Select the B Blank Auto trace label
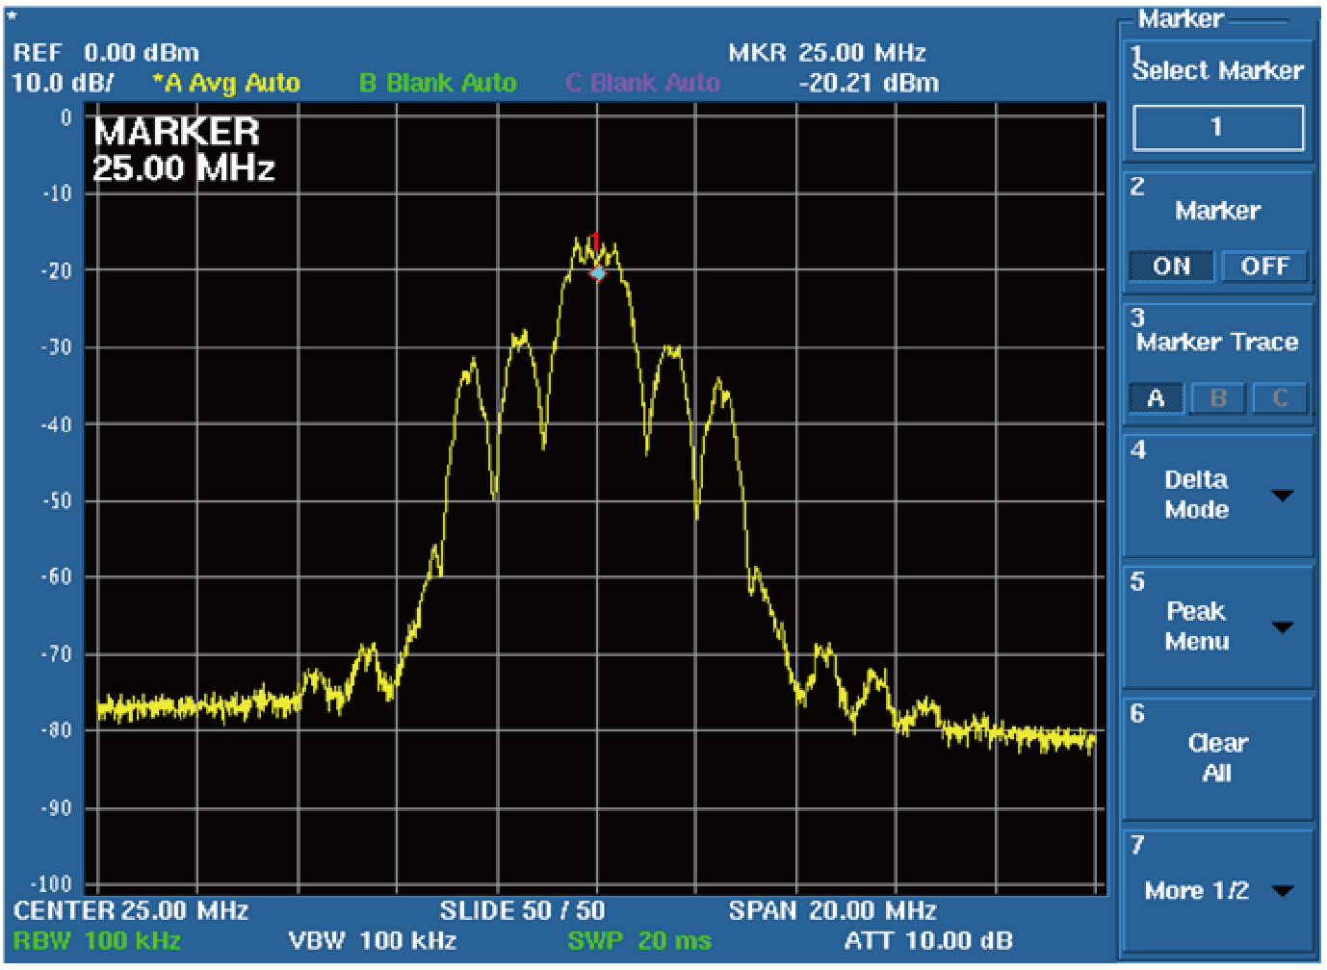This screenshot has height=970, width=1327. point(437,84)
